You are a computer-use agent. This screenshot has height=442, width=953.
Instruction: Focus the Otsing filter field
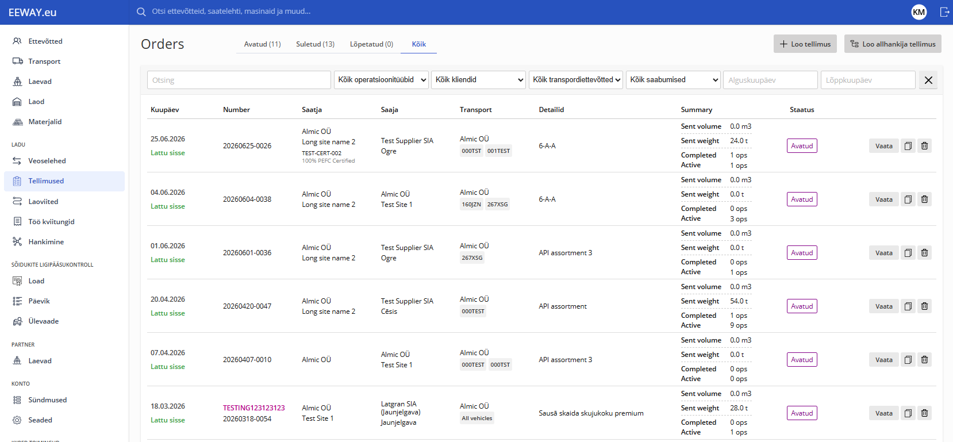tap(239, 80)
